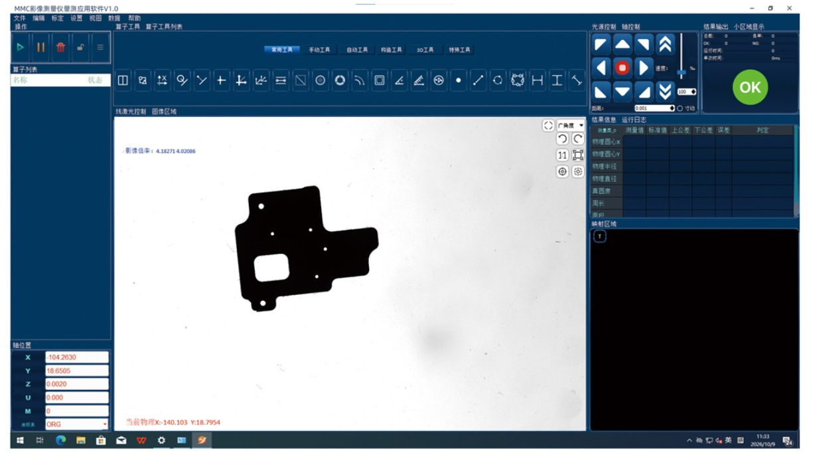Select the split-panel tool icon
813x457 pixels.
click(123, 80)
